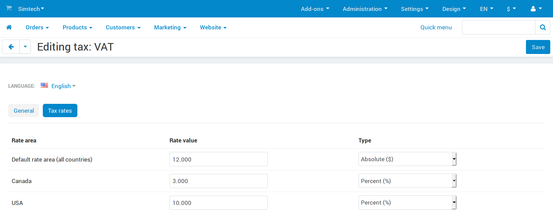553x222 pixels.
Task: Click the 'USA' row label
Action: pos(17,203)
